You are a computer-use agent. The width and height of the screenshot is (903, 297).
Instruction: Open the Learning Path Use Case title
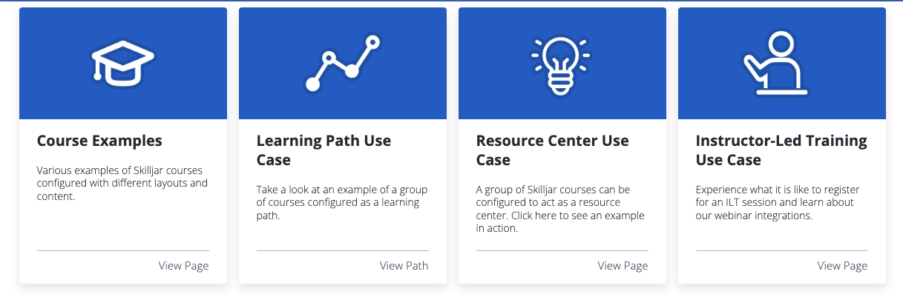[x=324, y=150]
